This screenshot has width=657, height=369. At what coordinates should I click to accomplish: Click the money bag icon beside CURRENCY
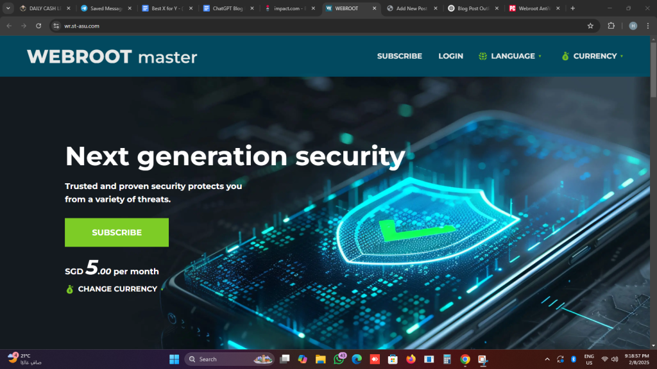click(565, 56)
